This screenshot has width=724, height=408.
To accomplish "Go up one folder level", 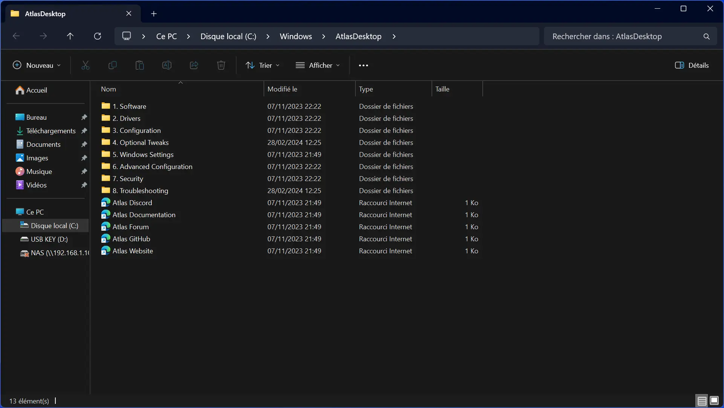I will click(70, 37).
